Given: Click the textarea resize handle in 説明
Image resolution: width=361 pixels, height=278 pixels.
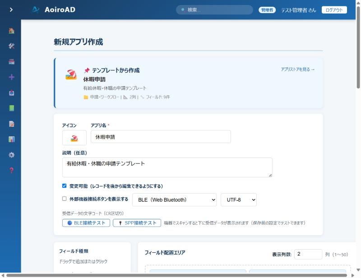Looking at the screenshot, I should (x=270, y=175).
